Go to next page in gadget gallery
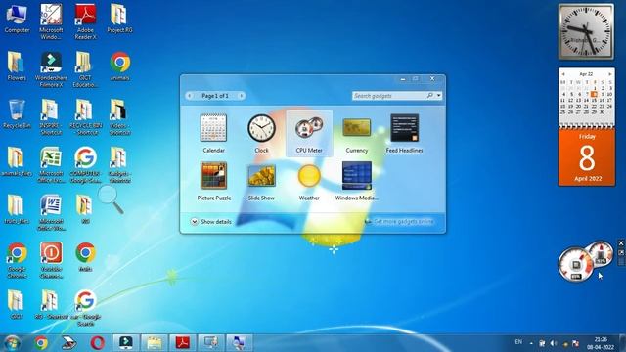626x352 pixels. [x=242, y=96]
